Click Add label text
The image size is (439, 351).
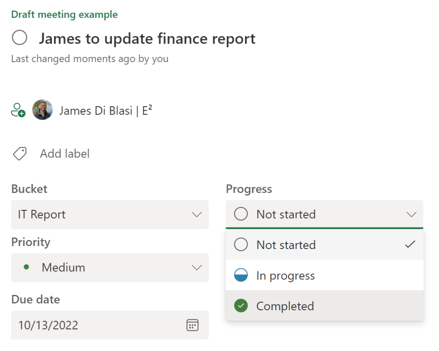[x=65, y=153]
